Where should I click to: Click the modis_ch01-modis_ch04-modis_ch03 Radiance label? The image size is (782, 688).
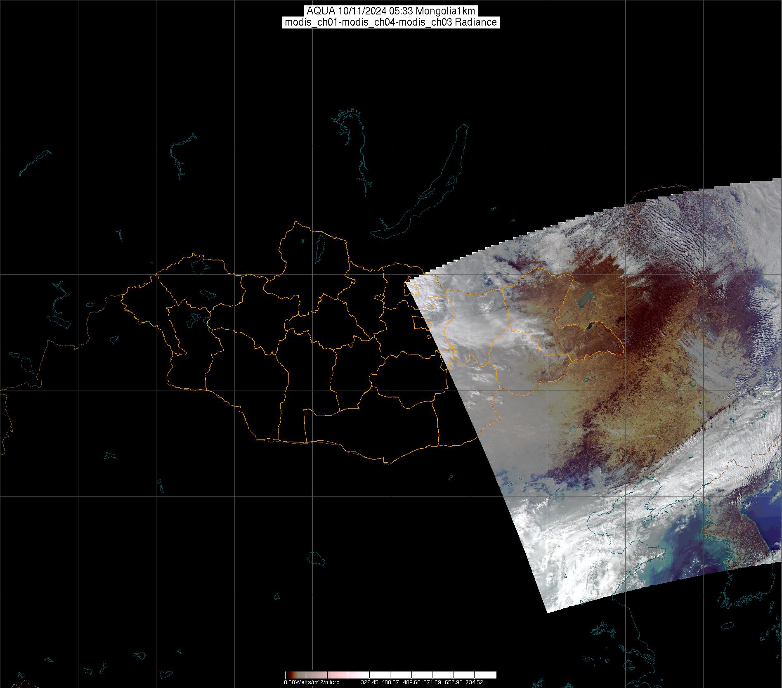point(391,22)
